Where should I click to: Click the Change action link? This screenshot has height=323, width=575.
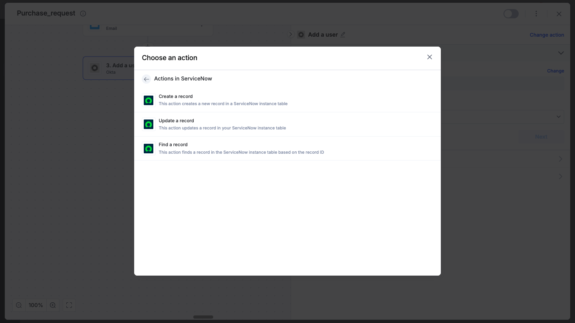[x=547, y=35]
